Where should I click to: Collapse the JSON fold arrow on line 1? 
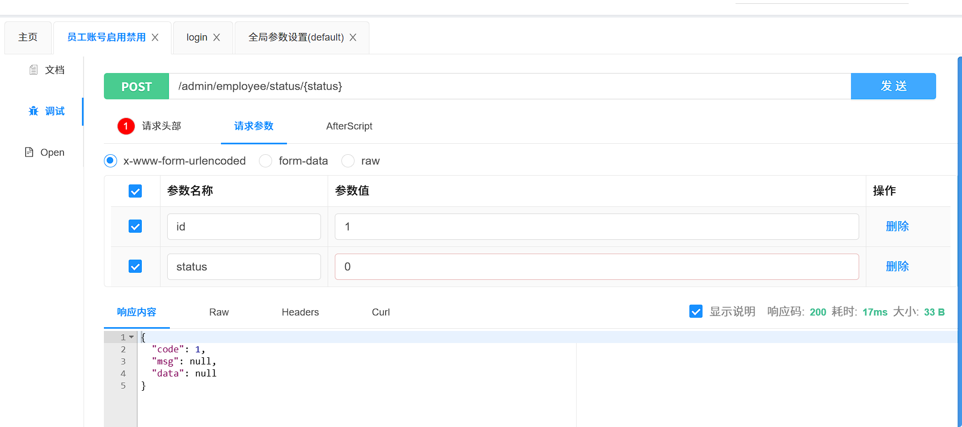[x=131, y=337]
